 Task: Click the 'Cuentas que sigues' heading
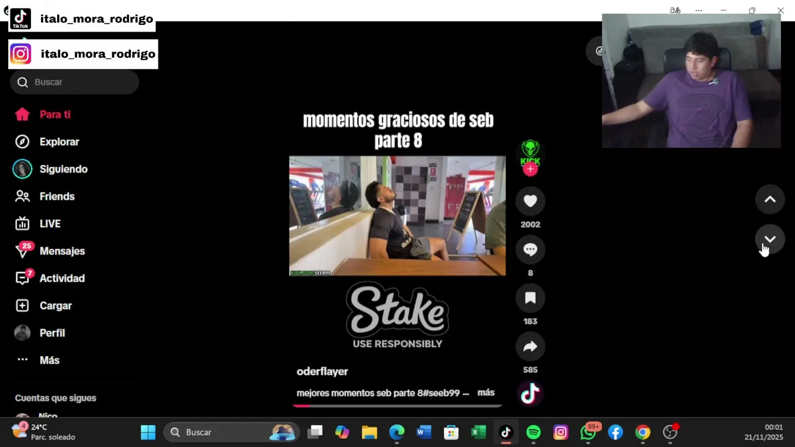click(x=55, y=398)
